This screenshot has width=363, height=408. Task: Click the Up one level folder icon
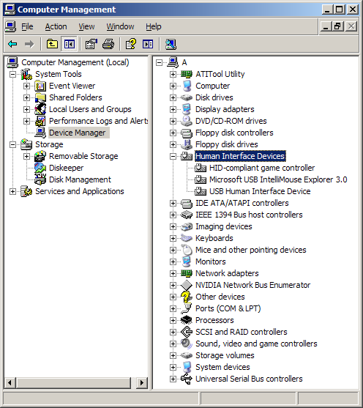click(x=52, y=44)
